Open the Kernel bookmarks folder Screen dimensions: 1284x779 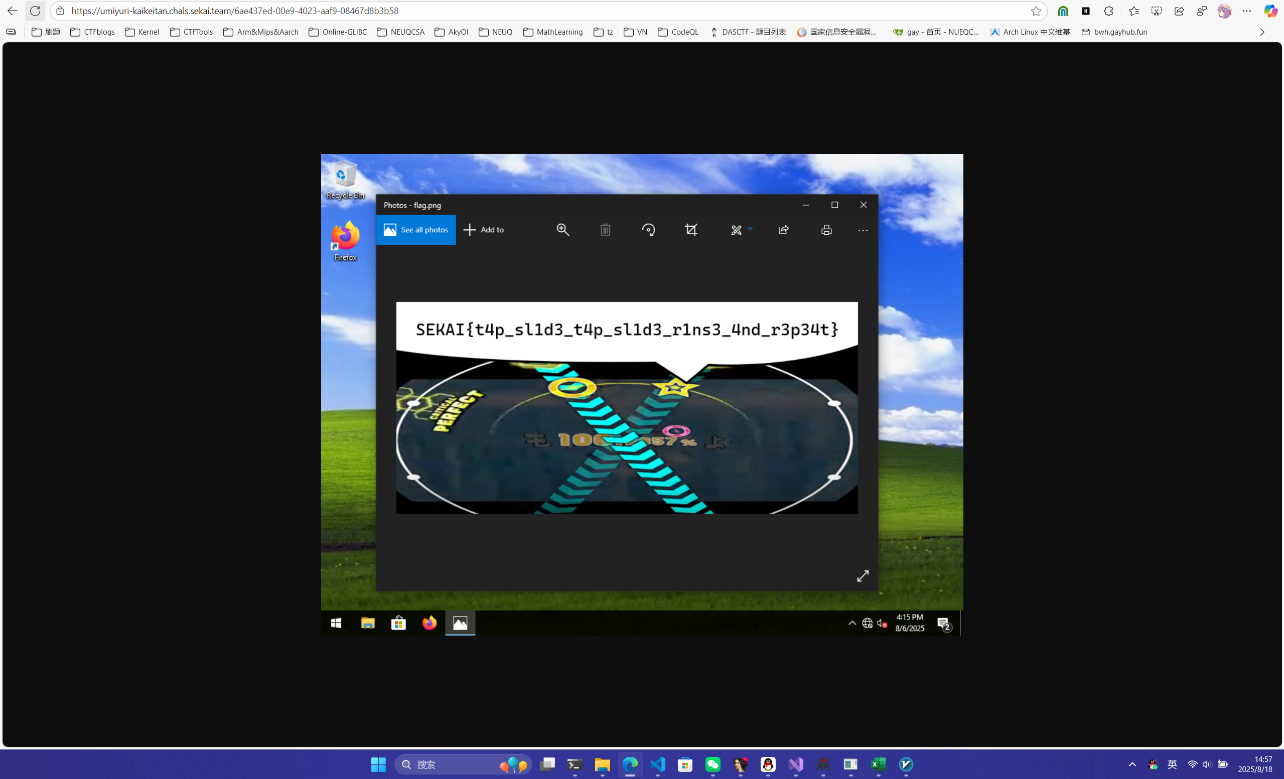142,32
